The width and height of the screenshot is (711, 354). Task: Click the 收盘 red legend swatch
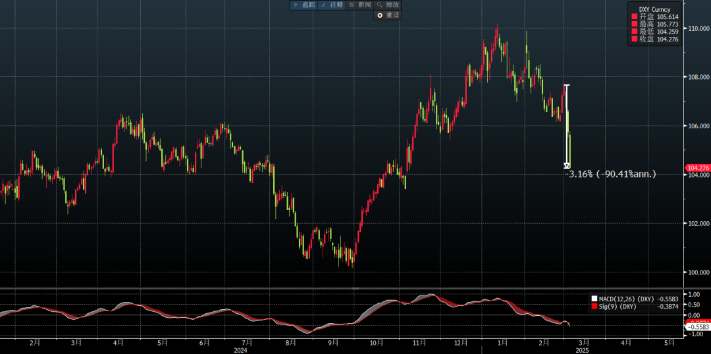(634, 39)
